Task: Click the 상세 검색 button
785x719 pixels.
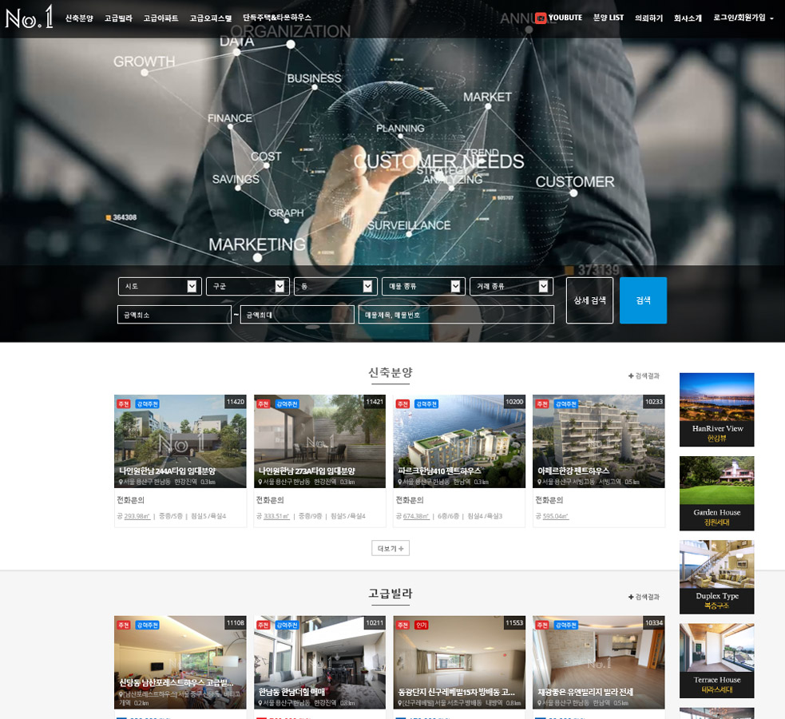Action: tap(589, 300)
